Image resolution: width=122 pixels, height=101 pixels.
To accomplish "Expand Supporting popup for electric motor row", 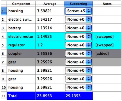I will click(78, 36).
